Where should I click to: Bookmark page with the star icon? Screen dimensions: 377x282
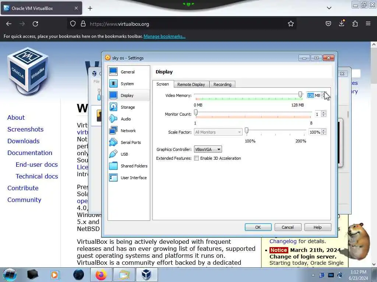291,24
